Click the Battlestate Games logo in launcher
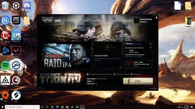Viewport: 195px width, 109px height. coord(48,20)
